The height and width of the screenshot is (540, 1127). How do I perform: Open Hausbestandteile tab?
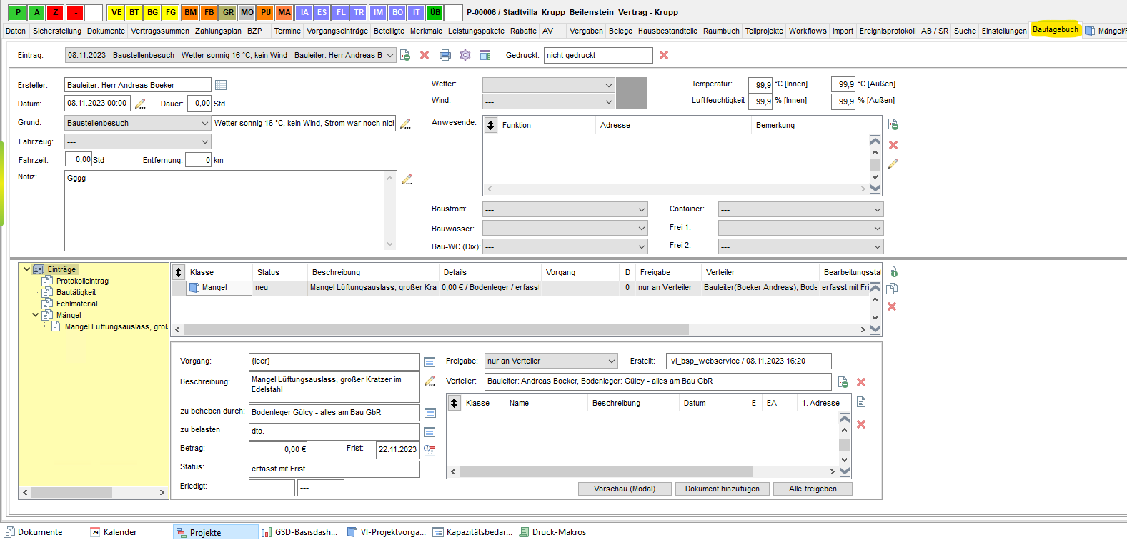(667, 31)
